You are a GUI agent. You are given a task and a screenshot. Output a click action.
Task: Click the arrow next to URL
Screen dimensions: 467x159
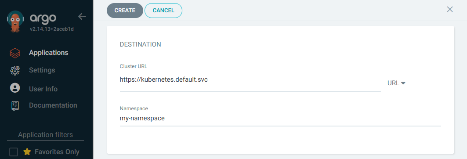tap(403, 83)
